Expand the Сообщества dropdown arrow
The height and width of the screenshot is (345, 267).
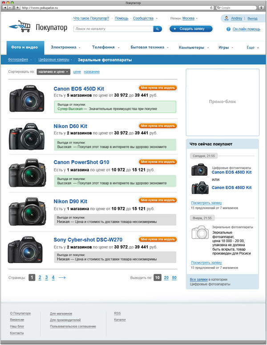pos(157,19)
